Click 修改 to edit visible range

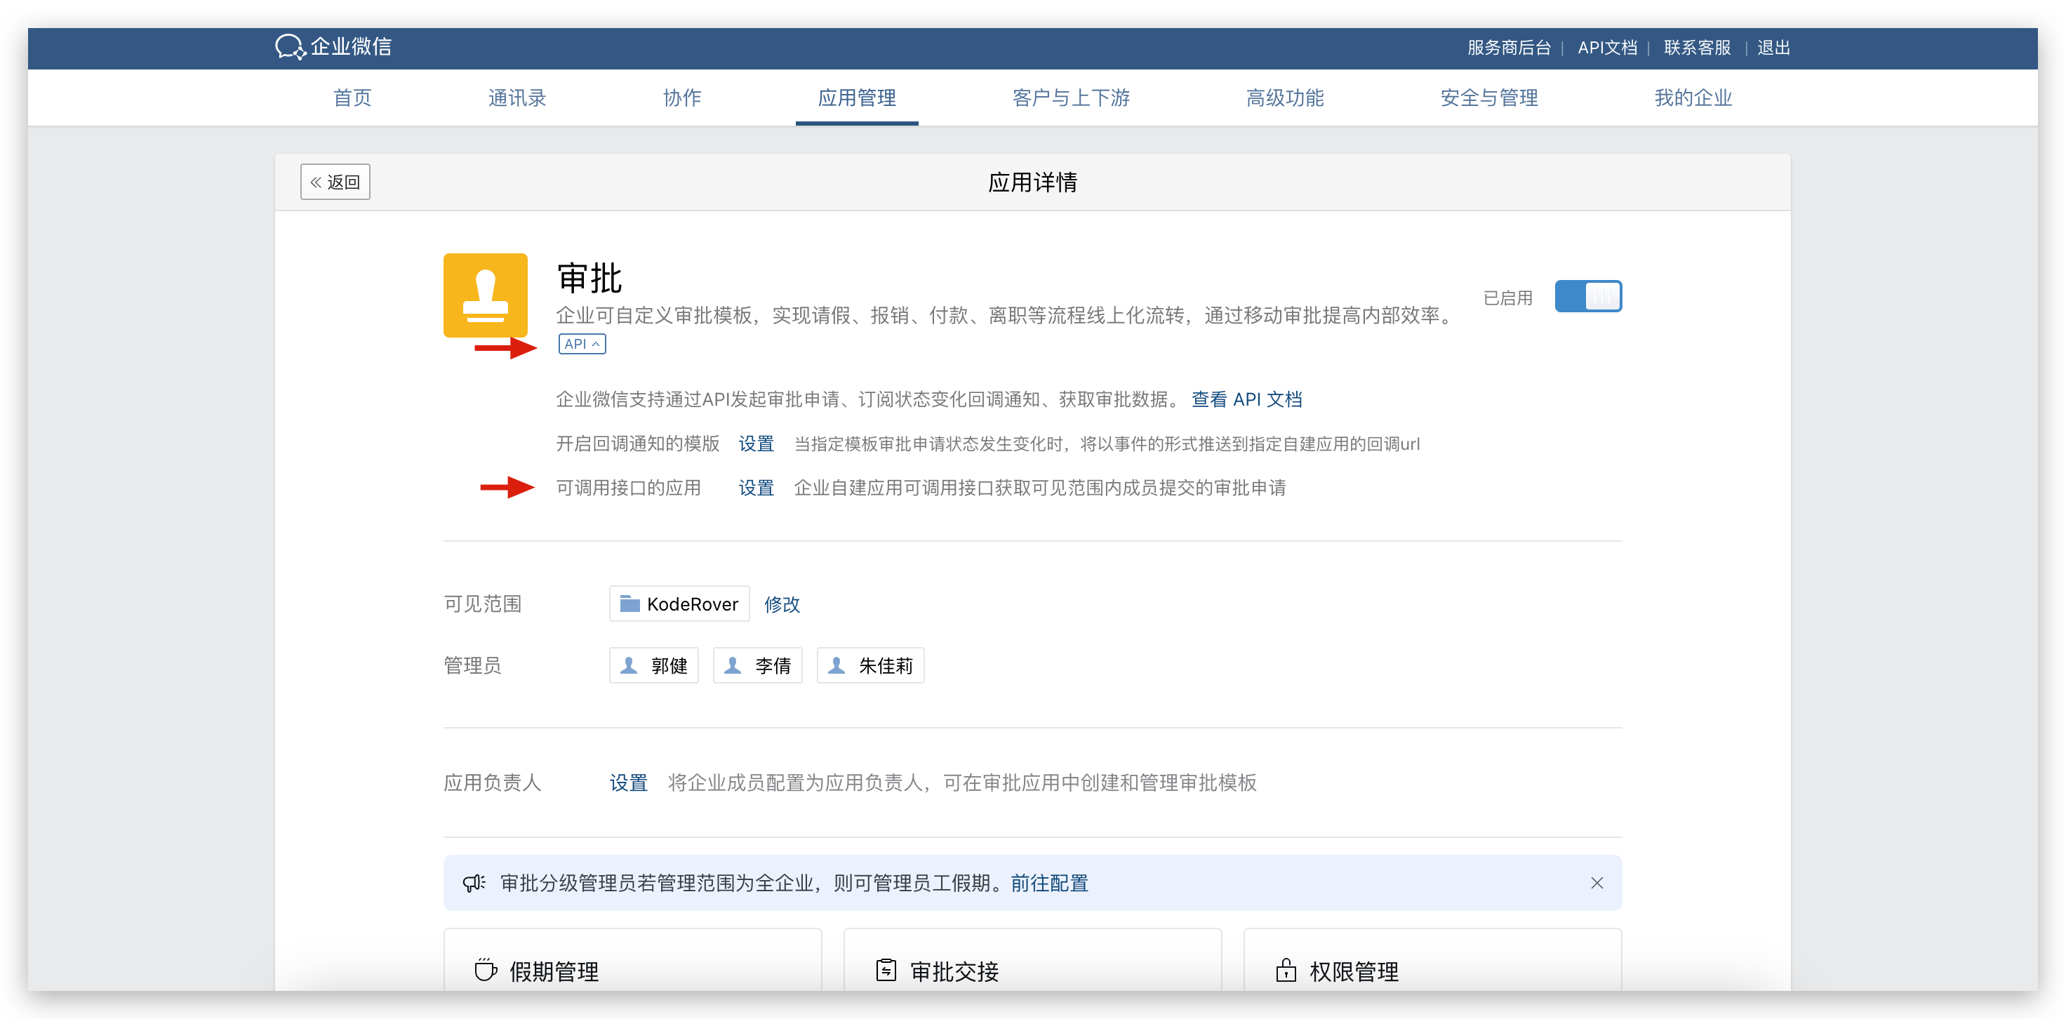781,604
